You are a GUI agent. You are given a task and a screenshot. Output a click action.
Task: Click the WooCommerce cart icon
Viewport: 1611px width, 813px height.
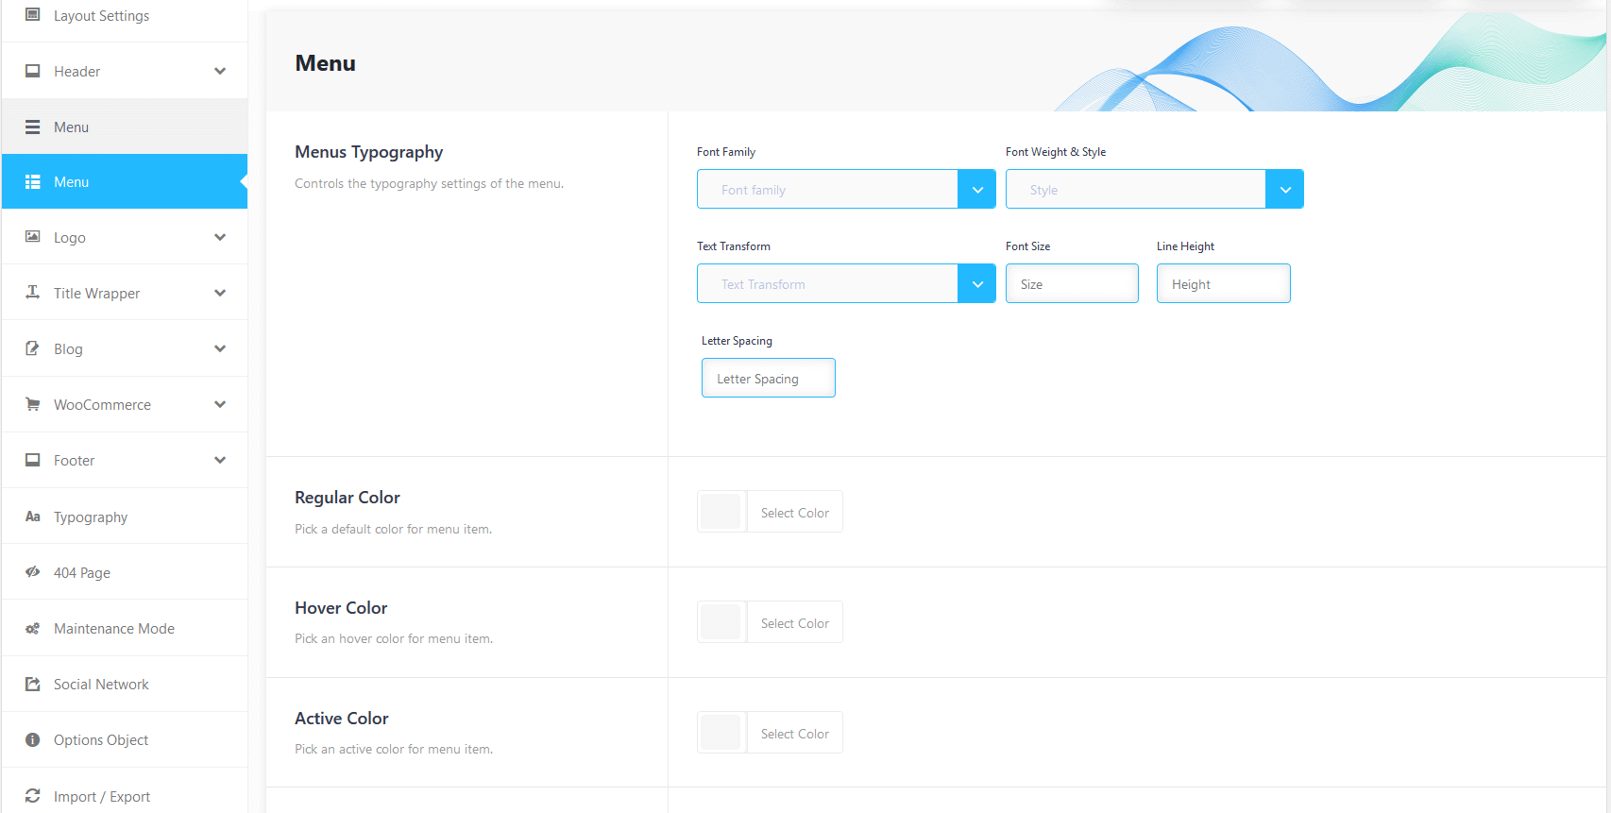click(33, 404)
